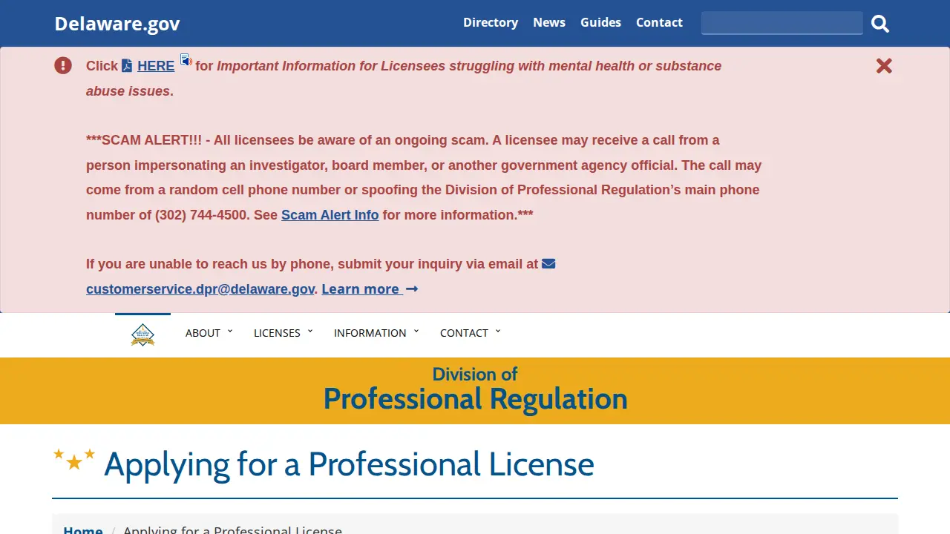The height and width of the screenshot is (534, 950).
Task: Open News in top navigation
Action: [549, 22]
